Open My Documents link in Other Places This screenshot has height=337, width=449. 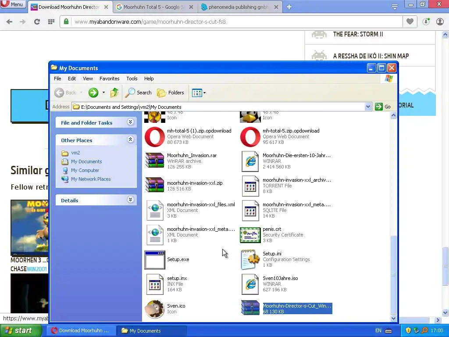86,161
